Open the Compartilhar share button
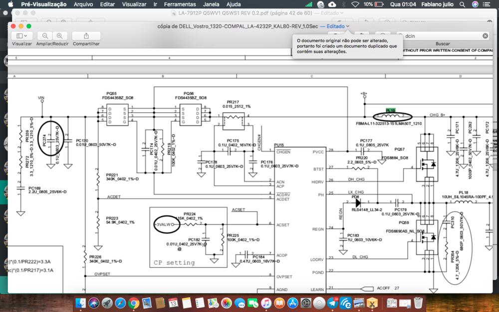 86,36
